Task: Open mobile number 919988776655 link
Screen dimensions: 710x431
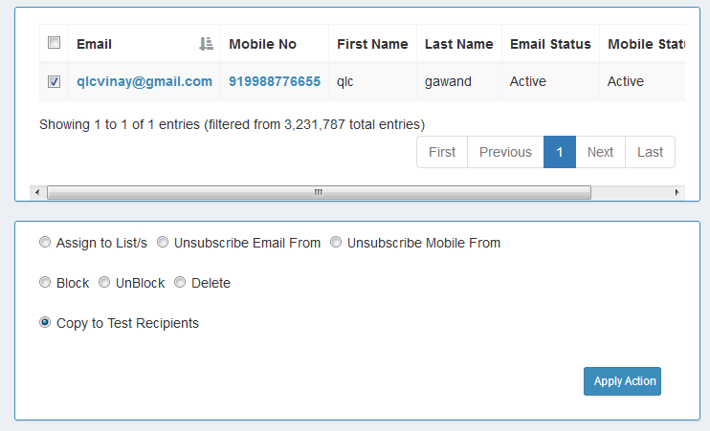Action: click(x=275, y=82)
